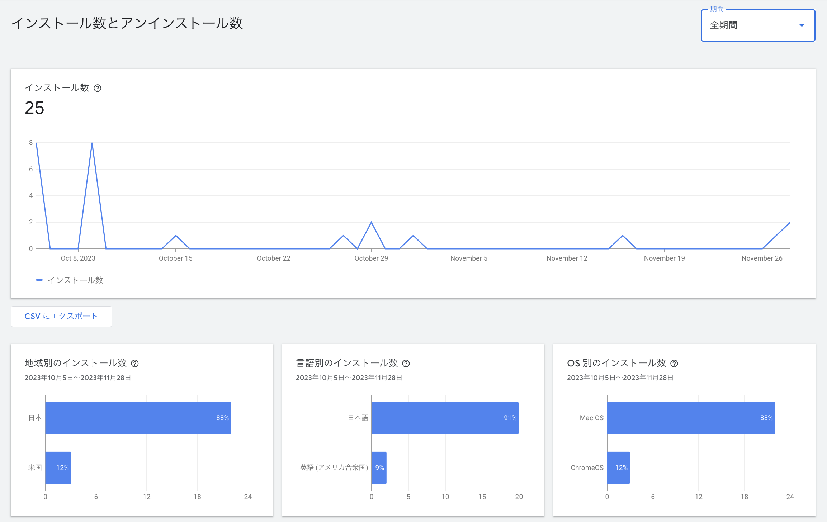
Task: Click the October 15 peak on chart
Action: coord(176,236)
